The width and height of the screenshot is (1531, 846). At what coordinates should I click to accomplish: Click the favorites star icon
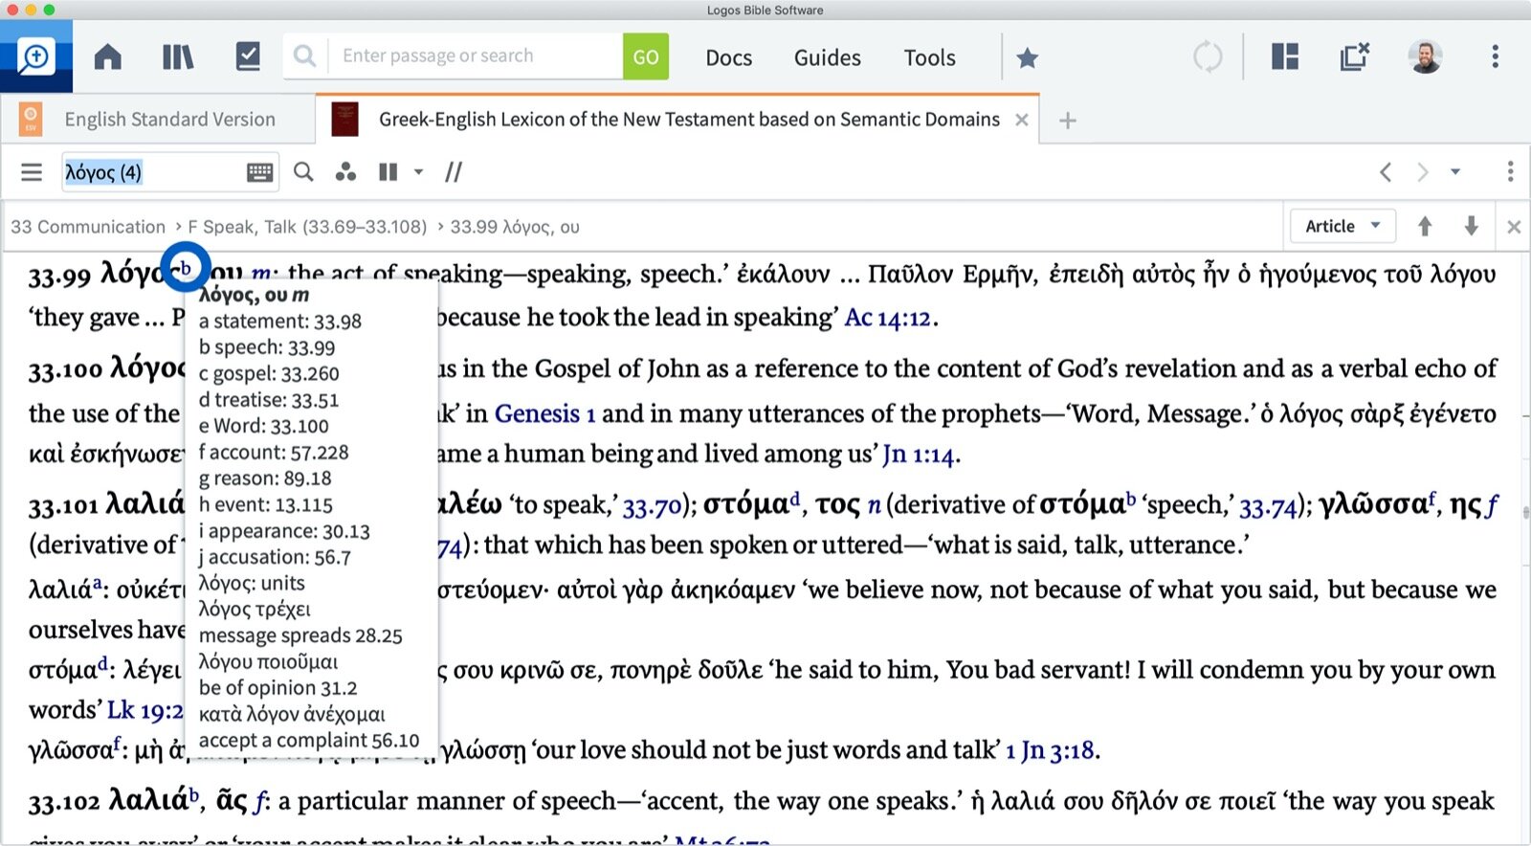pos(1028,58)
